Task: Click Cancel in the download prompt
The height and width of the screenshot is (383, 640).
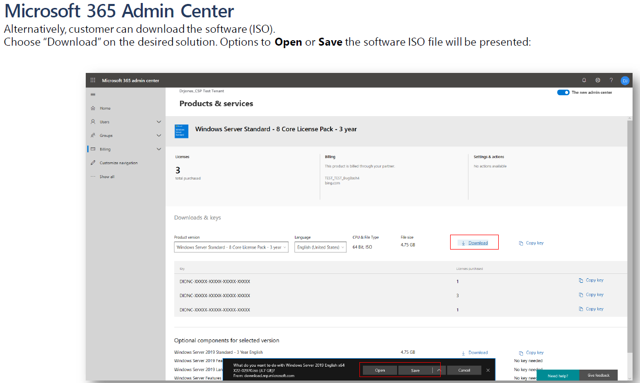Action: pos(464,370)
